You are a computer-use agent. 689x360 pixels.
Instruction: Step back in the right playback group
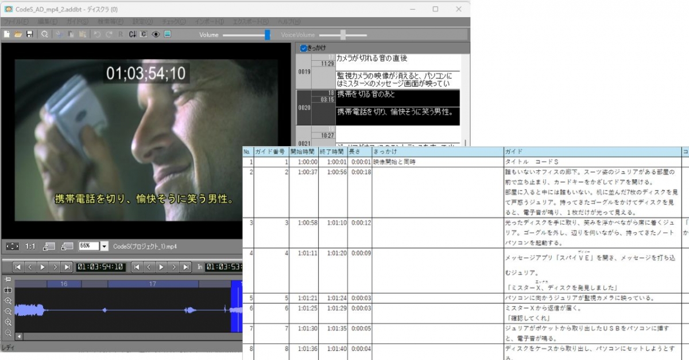tap(149, 267)
